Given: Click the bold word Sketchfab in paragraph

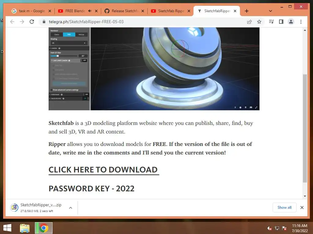Looking at the screenshot, I should (61, 123).
